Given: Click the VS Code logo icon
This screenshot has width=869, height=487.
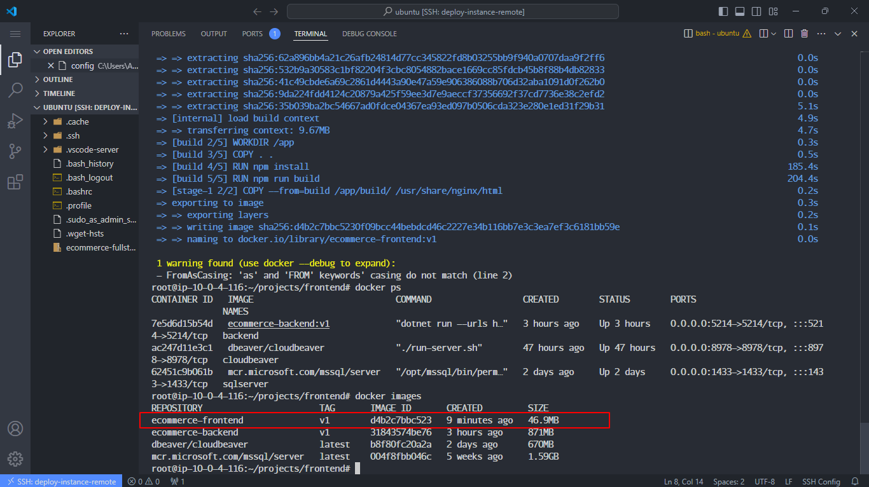Looking at the screenshot, I should [11, 11].
